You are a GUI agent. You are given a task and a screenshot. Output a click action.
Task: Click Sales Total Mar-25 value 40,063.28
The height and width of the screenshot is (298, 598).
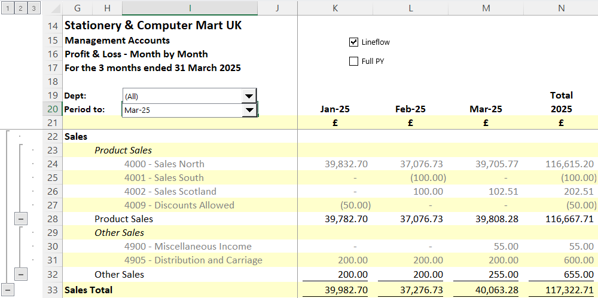(x=497, y=290)
